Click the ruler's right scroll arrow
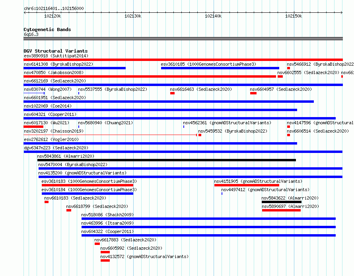 [342, 13]
